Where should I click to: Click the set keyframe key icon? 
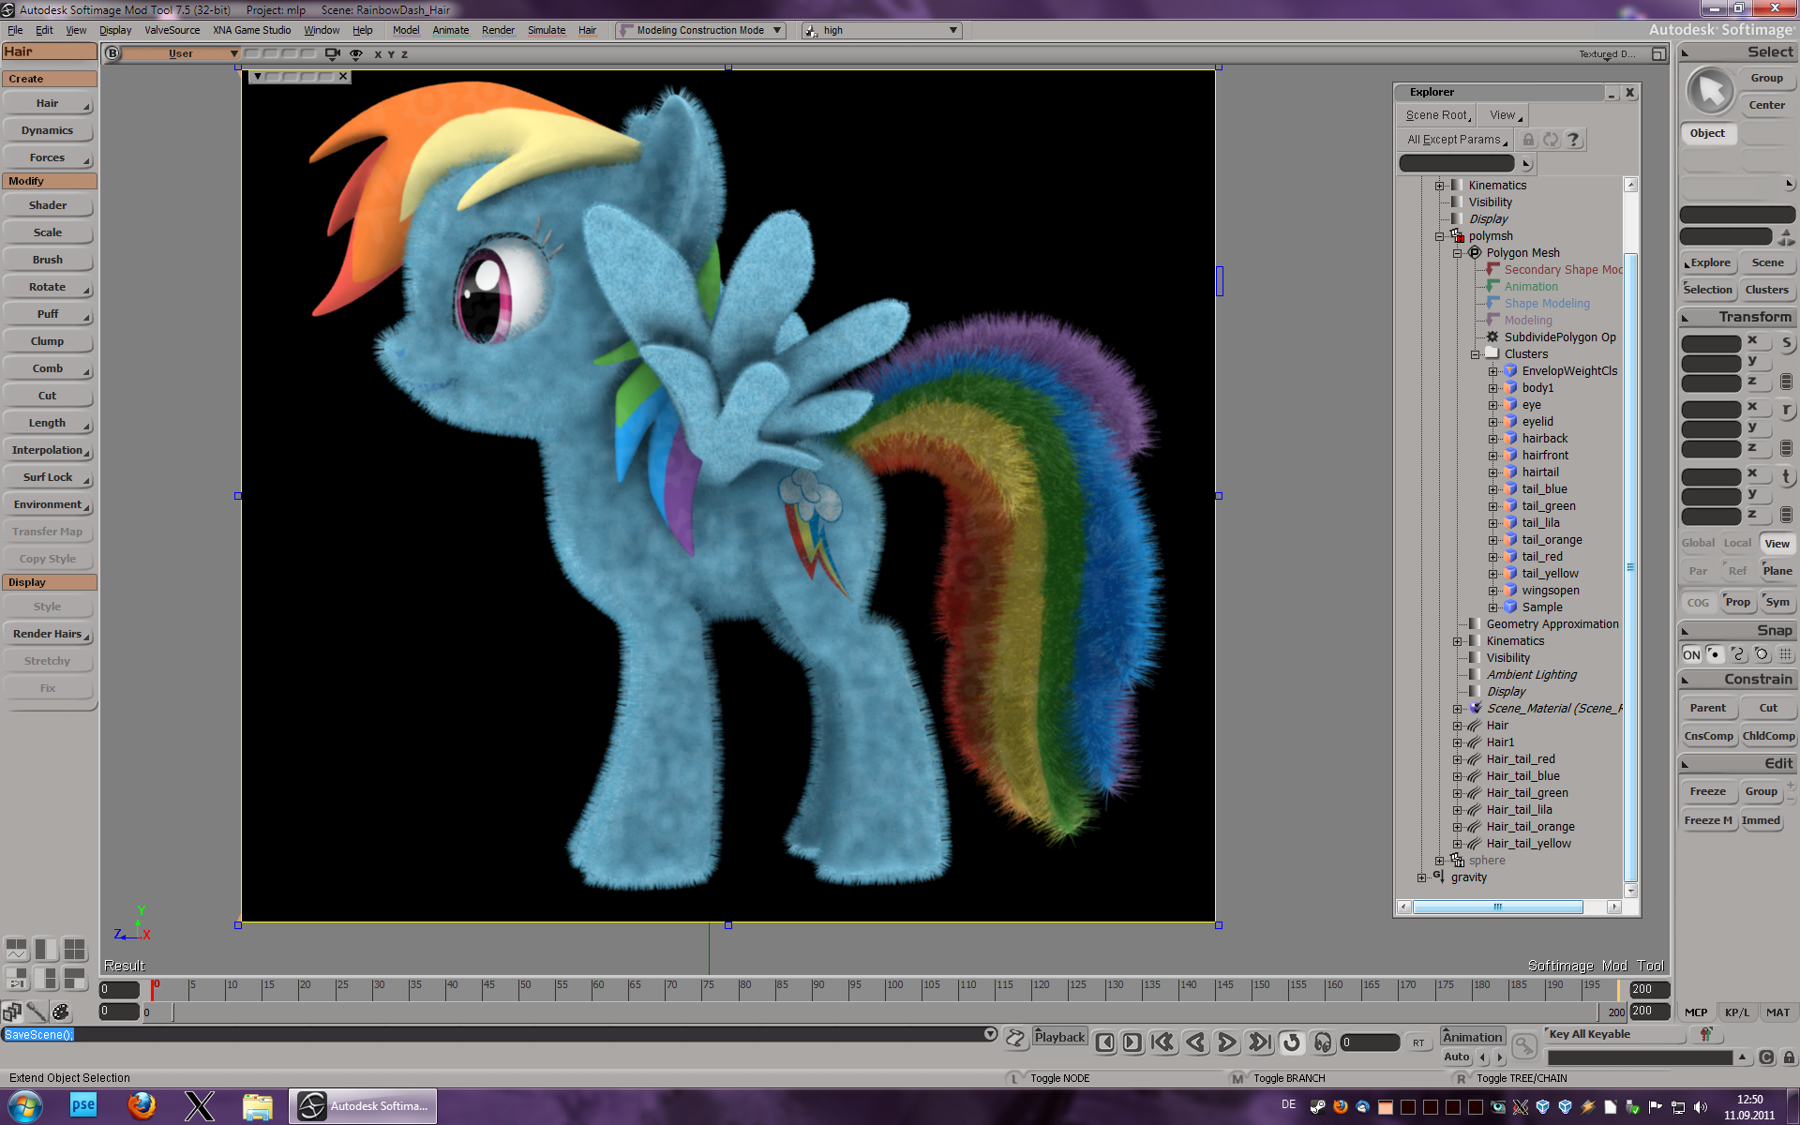pos(1524,1045)
